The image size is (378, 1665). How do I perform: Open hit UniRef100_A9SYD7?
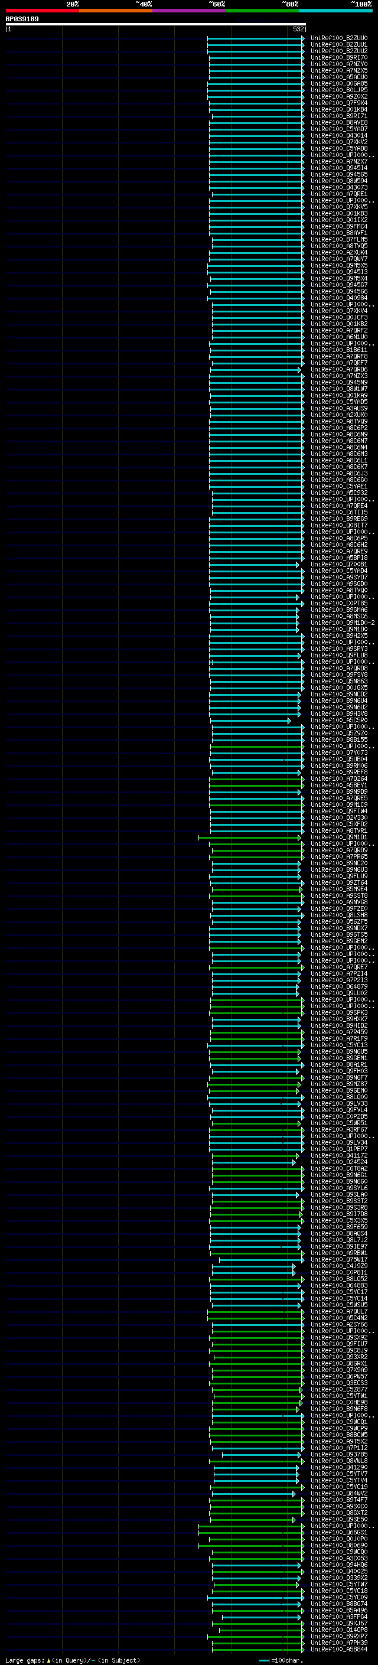339,577
